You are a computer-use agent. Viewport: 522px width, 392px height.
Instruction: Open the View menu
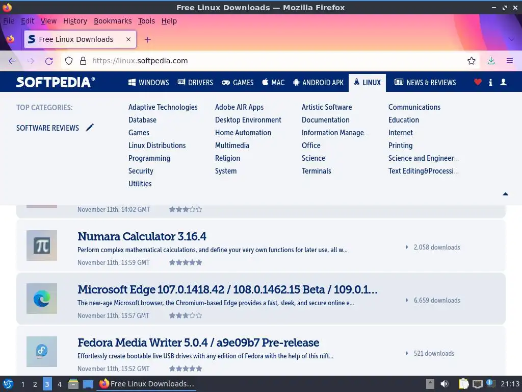point(48,21)
